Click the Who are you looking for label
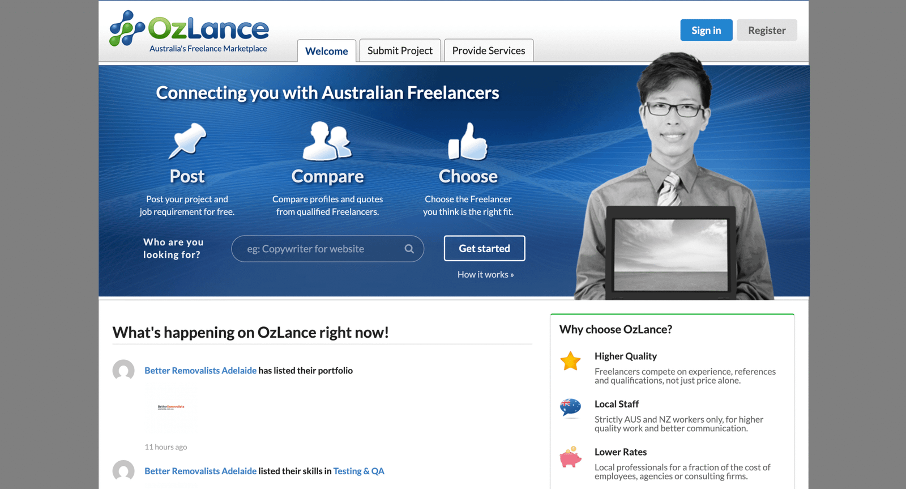 click(173, 248)
